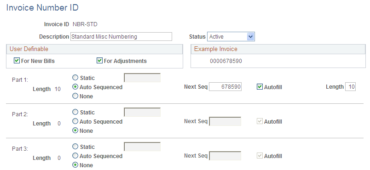The height and width of the screenshot is (170, 370).
Task: Select None radio for Part 3
Action: tap(75, 165)
